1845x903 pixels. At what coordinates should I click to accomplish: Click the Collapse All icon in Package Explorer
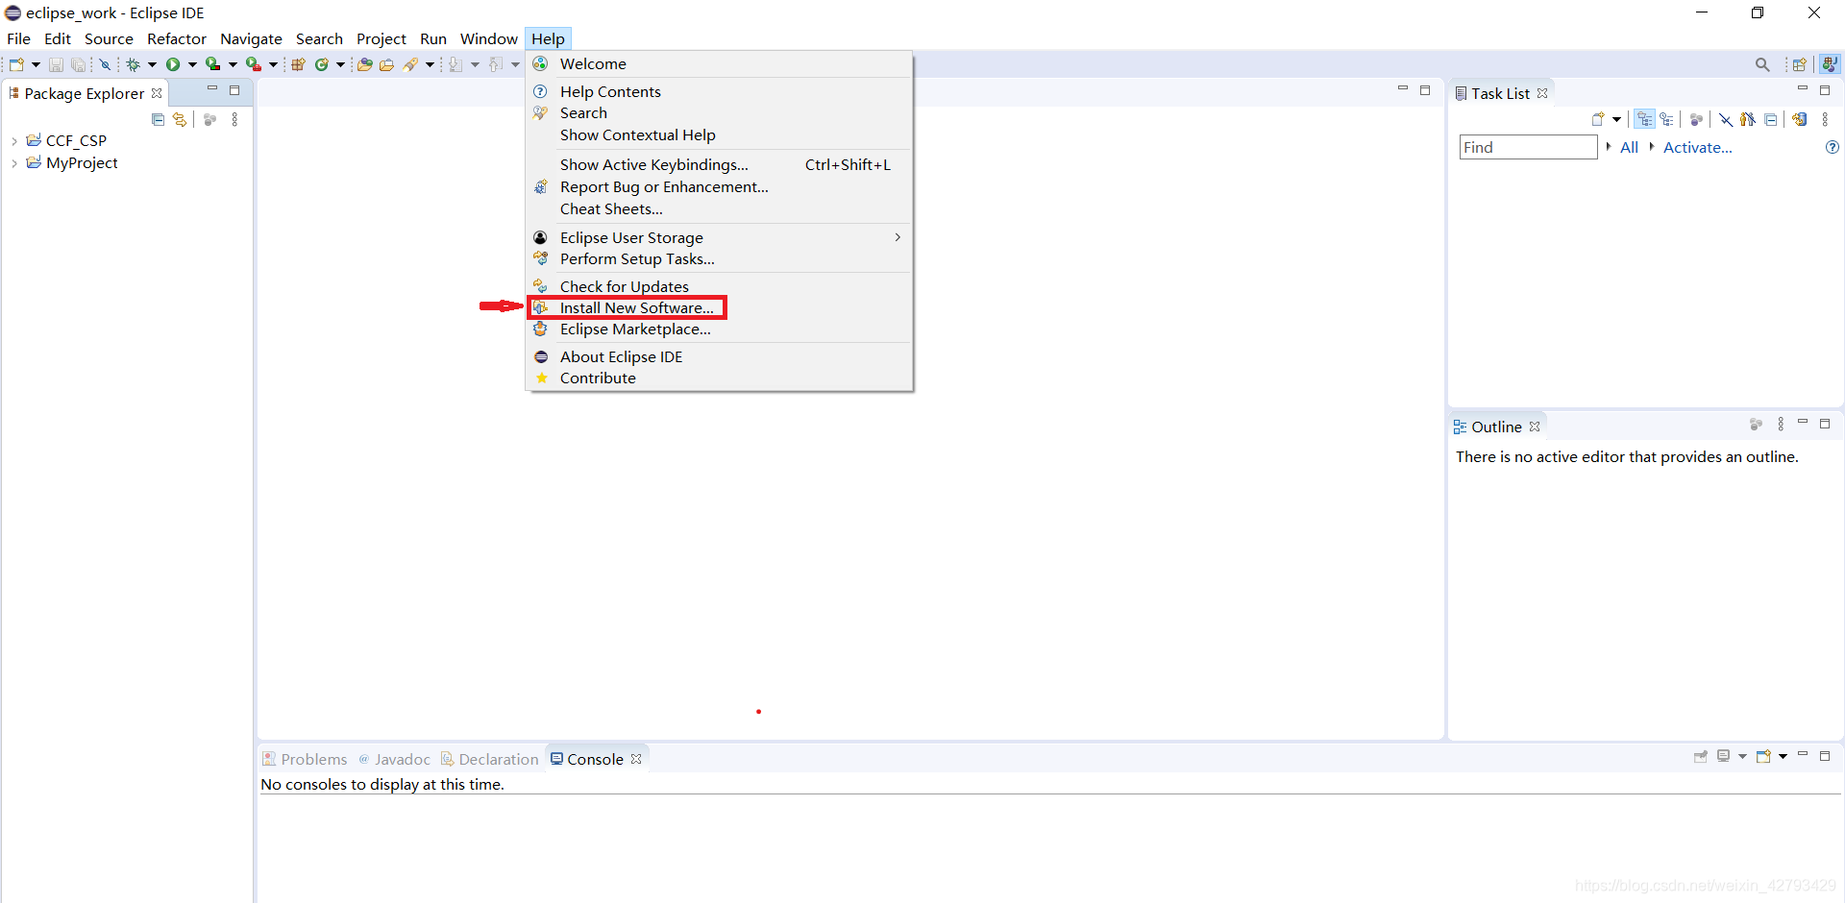158,120
